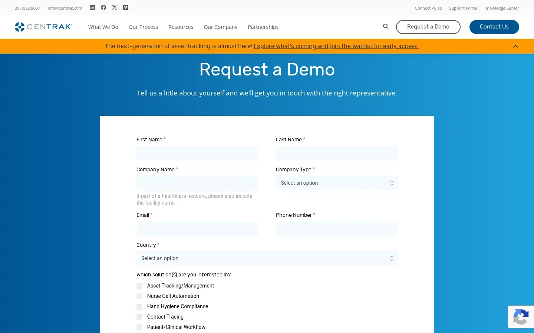Email info@centrak.com link
The width and height of the screenshot is (534, 333).
[65, 8]
